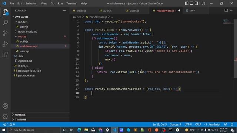Screen dimensions: 237x133
Task: Open Windows Start button
Action: tap(4, 130)
